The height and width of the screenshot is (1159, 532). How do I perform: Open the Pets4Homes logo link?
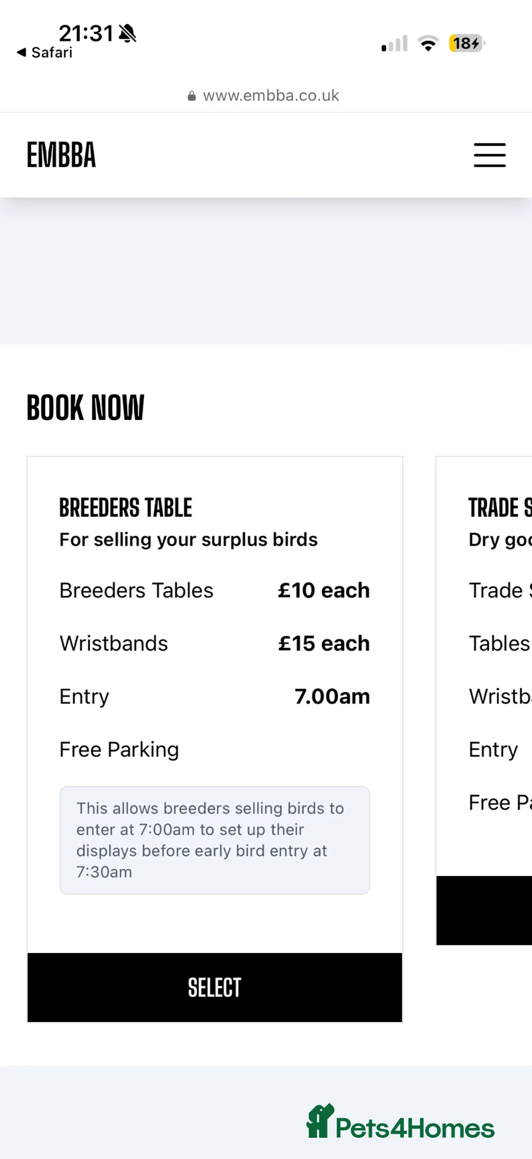click(400, 1122)
